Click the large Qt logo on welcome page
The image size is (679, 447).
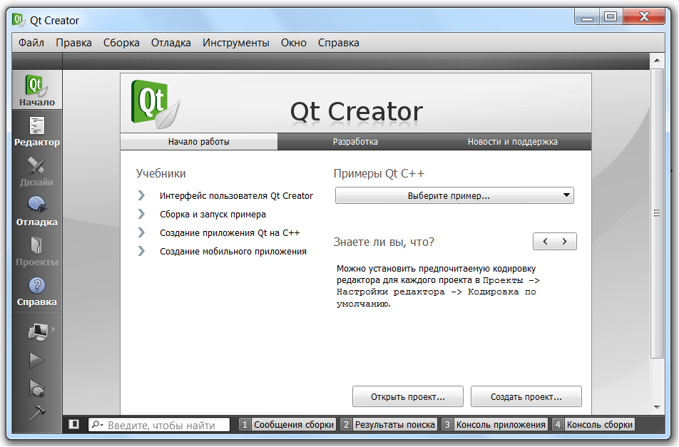point(155,104)
